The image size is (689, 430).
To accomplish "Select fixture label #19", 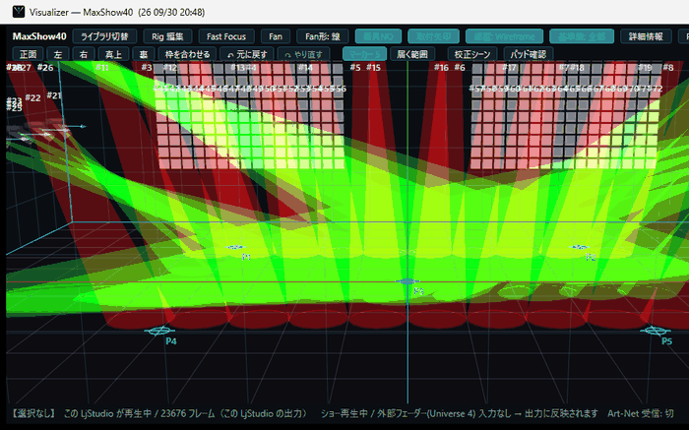I will (x=645, y=68).
